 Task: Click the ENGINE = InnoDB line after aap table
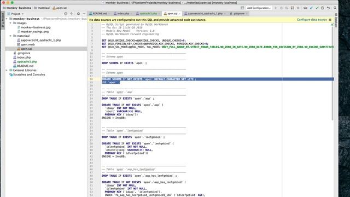(114, 118)
